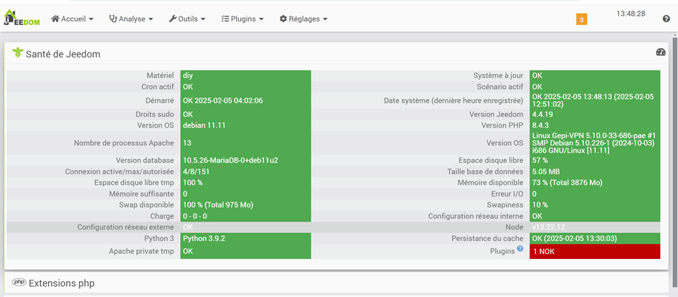Click the home icon beside Accueil

tap(55, 19)
